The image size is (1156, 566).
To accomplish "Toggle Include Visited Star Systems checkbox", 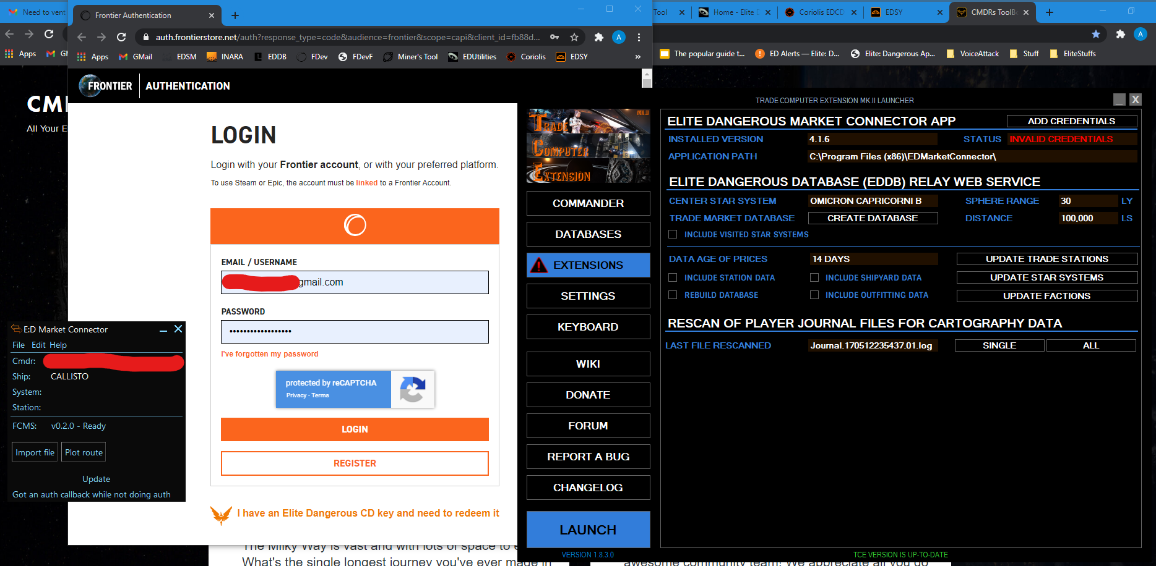I will 673,234.
